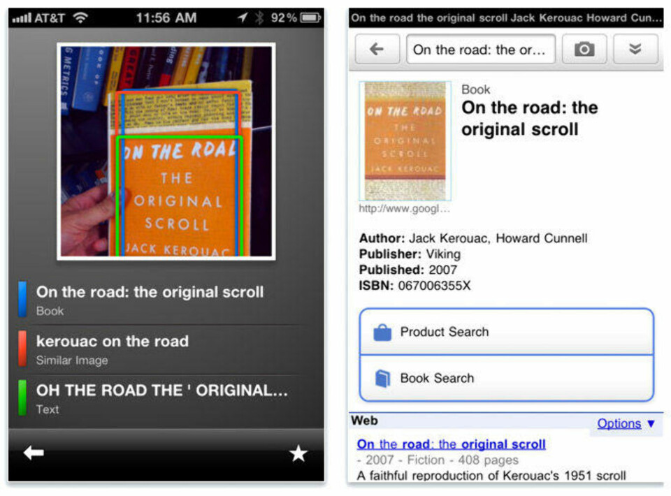Click the 'On the road: the original scroll' heading
The width and height of the screenshot is (671, 496).
click(x=529, y=119)
